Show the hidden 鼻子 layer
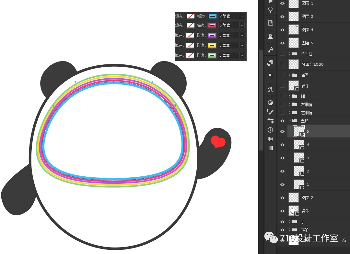Image resolution: width=350 pixels, height=254 pixels. (282, 86)
